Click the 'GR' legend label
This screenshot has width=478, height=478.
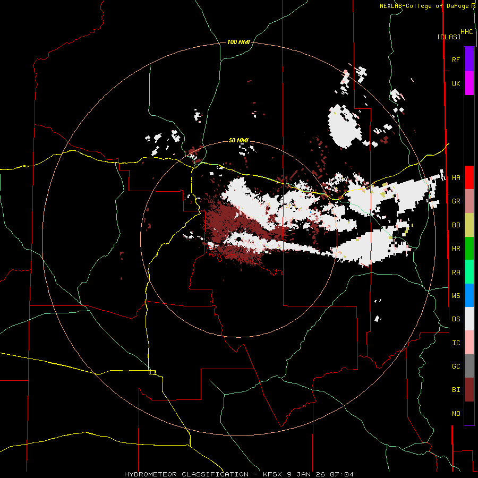click(x=456, y=201)
